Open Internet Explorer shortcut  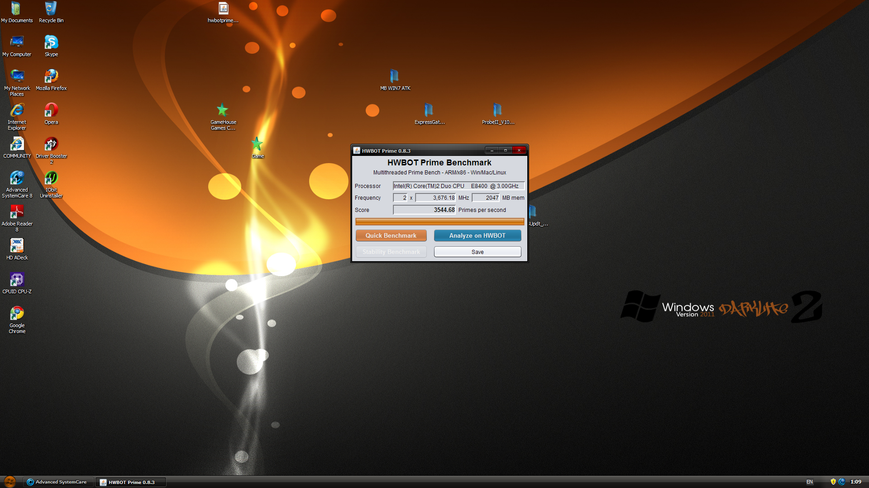[17, 117]
